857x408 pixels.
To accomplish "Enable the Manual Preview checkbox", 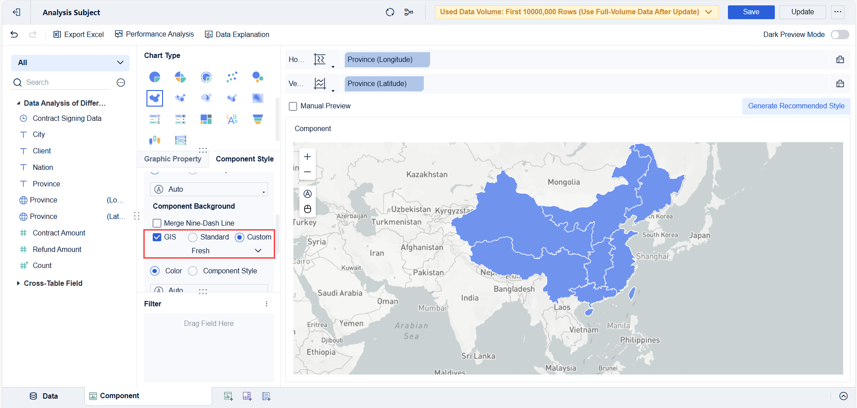I will pyautogui.click(x=293, y=106).
